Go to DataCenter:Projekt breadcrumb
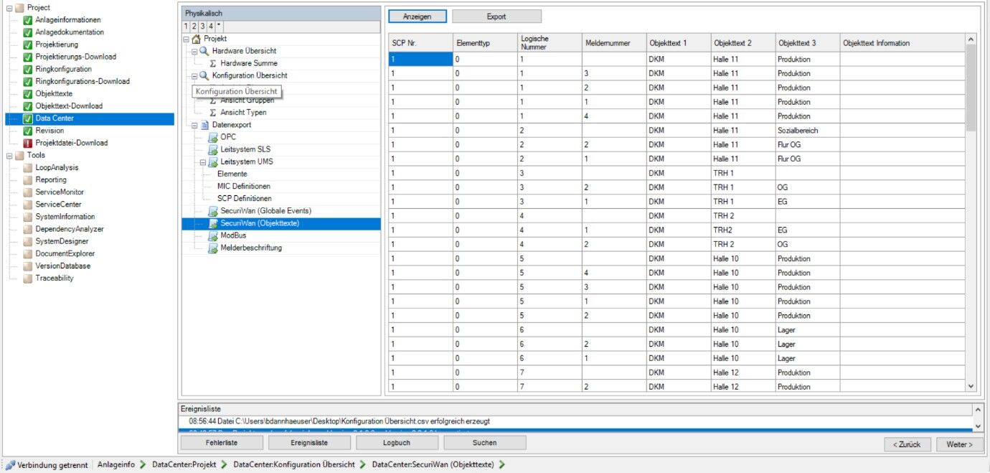 click(184, 465)
